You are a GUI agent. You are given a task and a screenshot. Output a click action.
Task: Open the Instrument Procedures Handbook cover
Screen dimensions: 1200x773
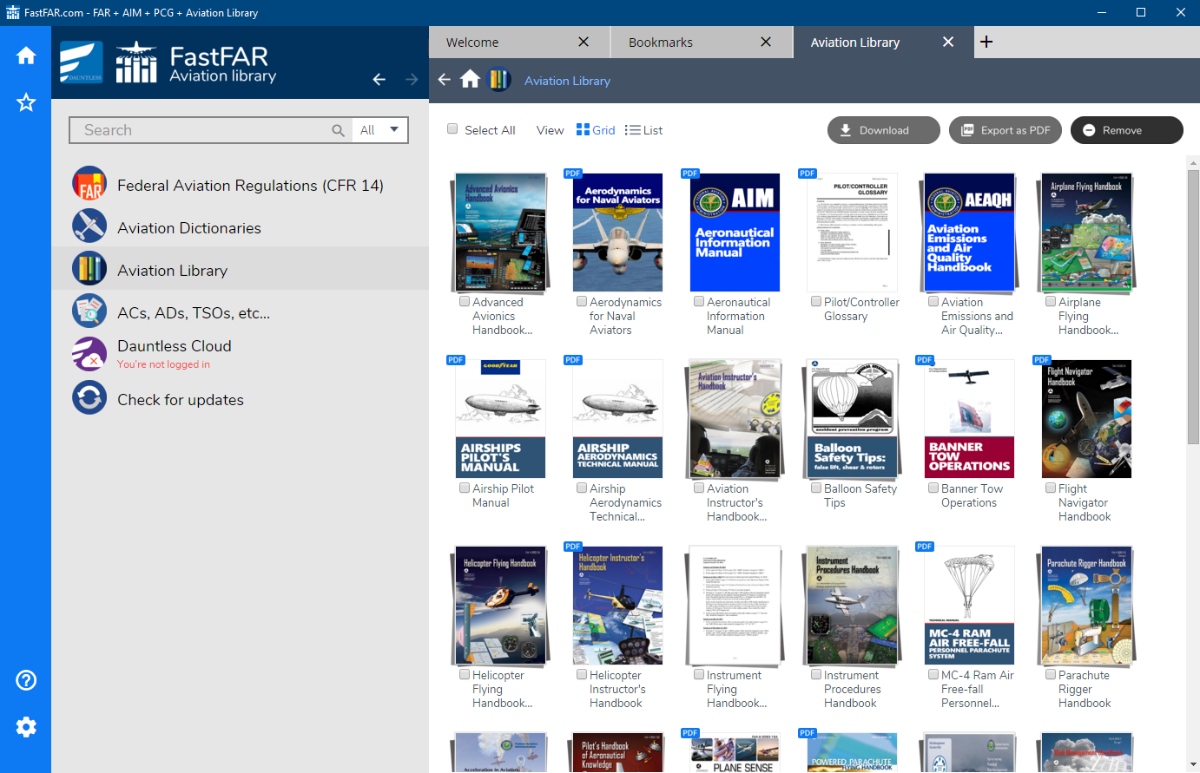[852, 605]
